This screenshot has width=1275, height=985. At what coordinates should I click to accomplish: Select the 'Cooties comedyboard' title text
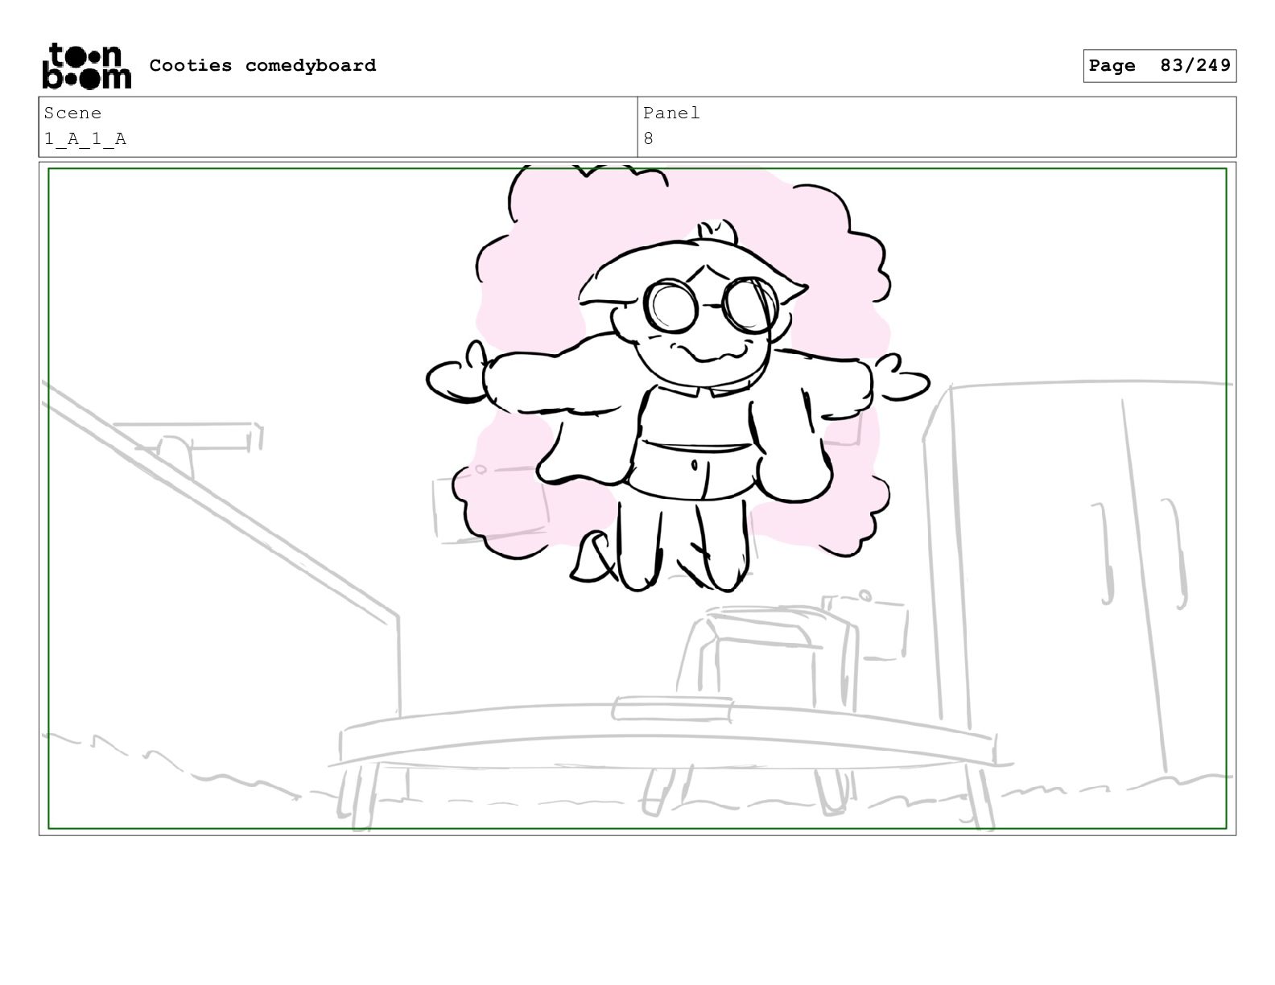[x=262, y=65]
